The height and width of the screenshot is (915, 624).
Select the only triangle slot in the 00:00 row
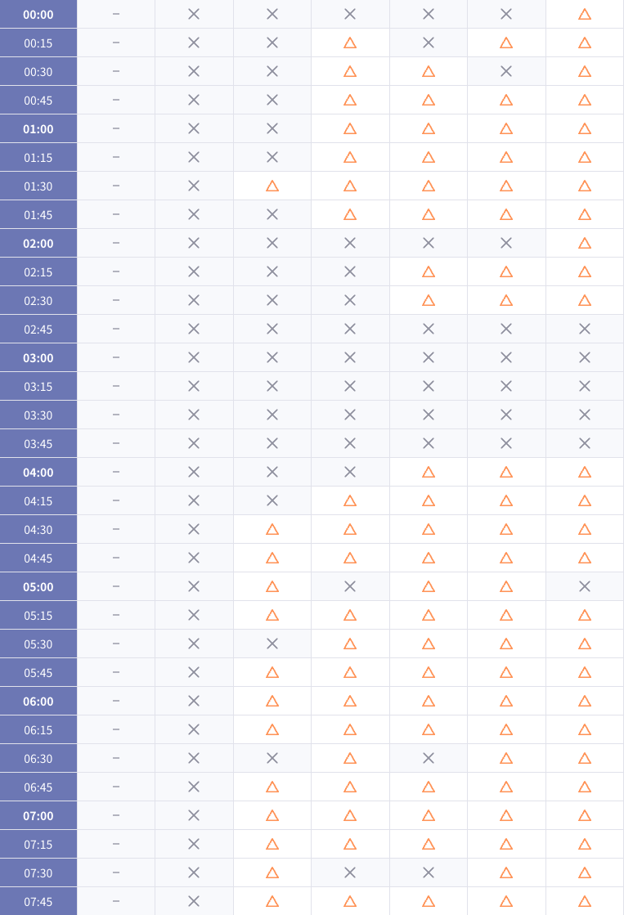(584, 15)
